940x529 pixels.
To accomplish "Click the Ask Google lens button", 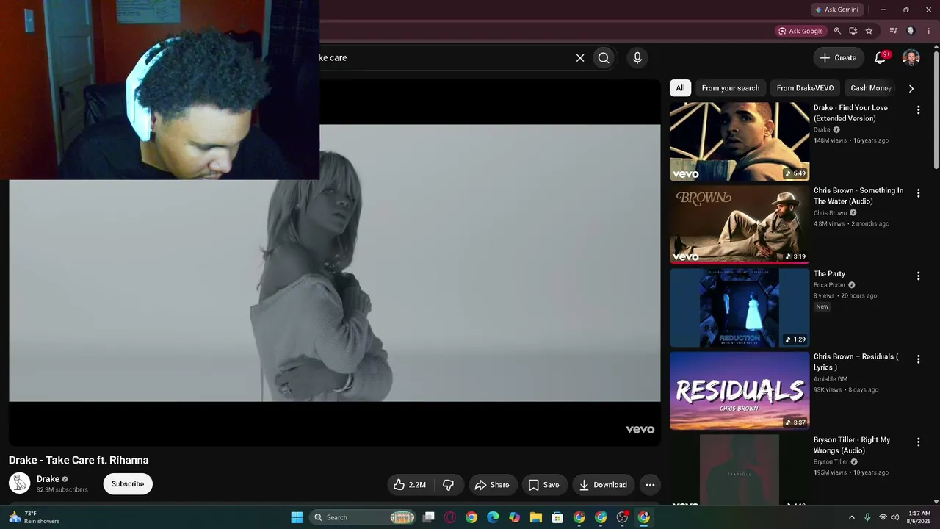I will (x=800, y=31).
